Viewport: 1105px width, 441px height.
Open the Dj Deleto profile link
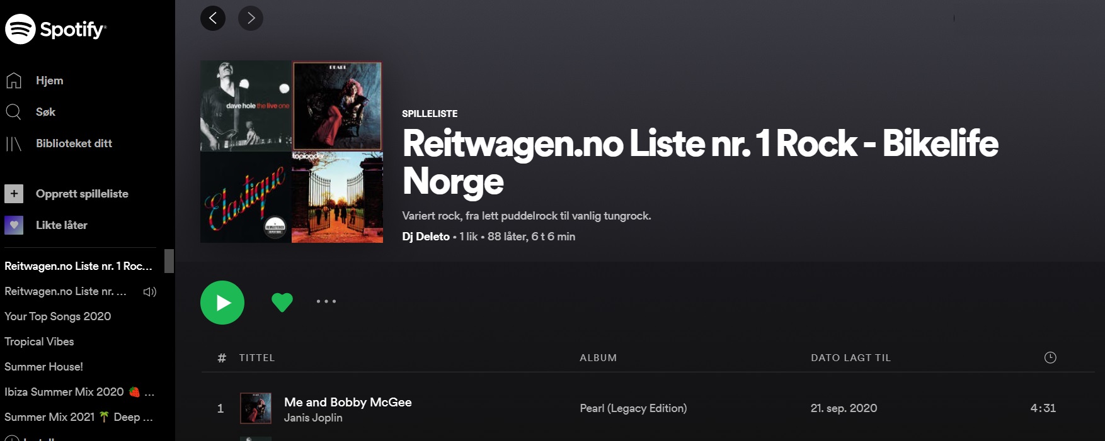(426, 237)
